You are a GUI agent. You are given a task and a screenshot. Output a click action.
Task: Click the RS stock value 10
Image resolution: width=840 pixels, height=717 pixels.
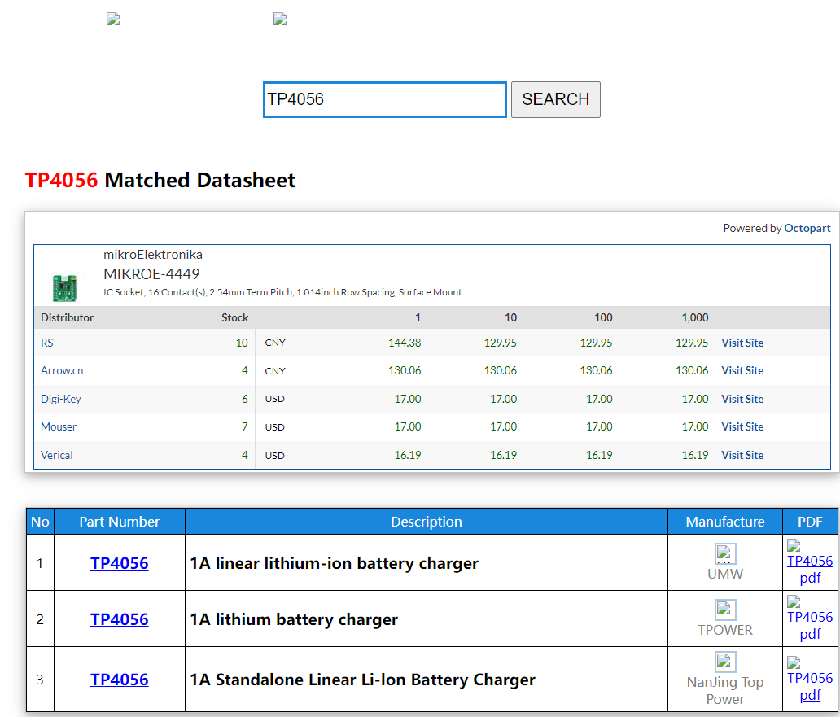tap(242, 343)
